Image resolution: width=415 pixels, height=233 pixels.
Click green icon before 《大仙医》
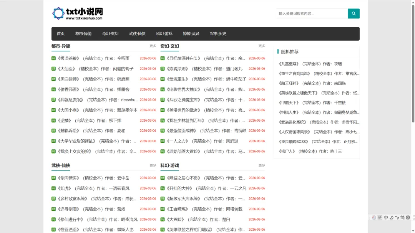coord(53,68)
